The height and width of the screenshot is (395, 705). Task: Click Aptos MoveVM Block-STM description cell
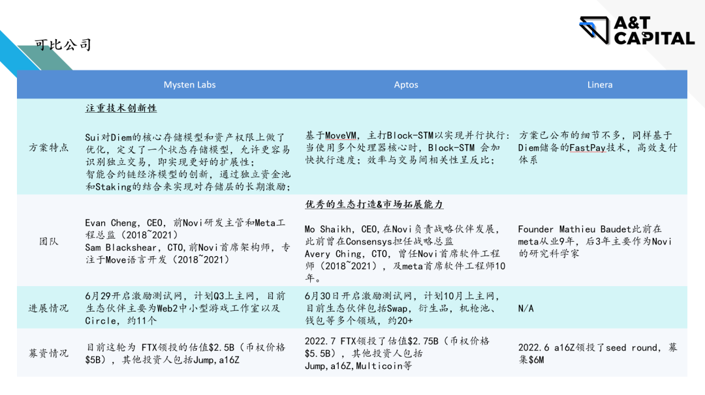pos(408,147)
